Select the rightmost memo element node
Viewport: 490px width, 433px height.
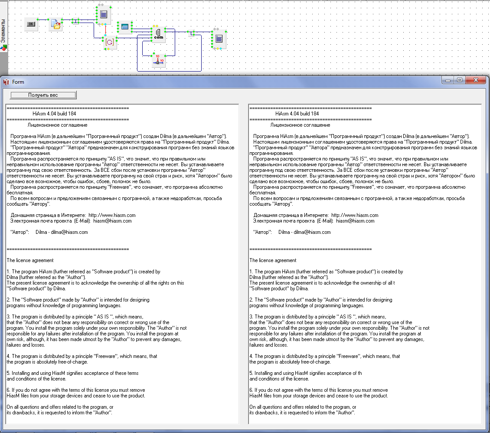pyautogui.click(x=219, y=39)
